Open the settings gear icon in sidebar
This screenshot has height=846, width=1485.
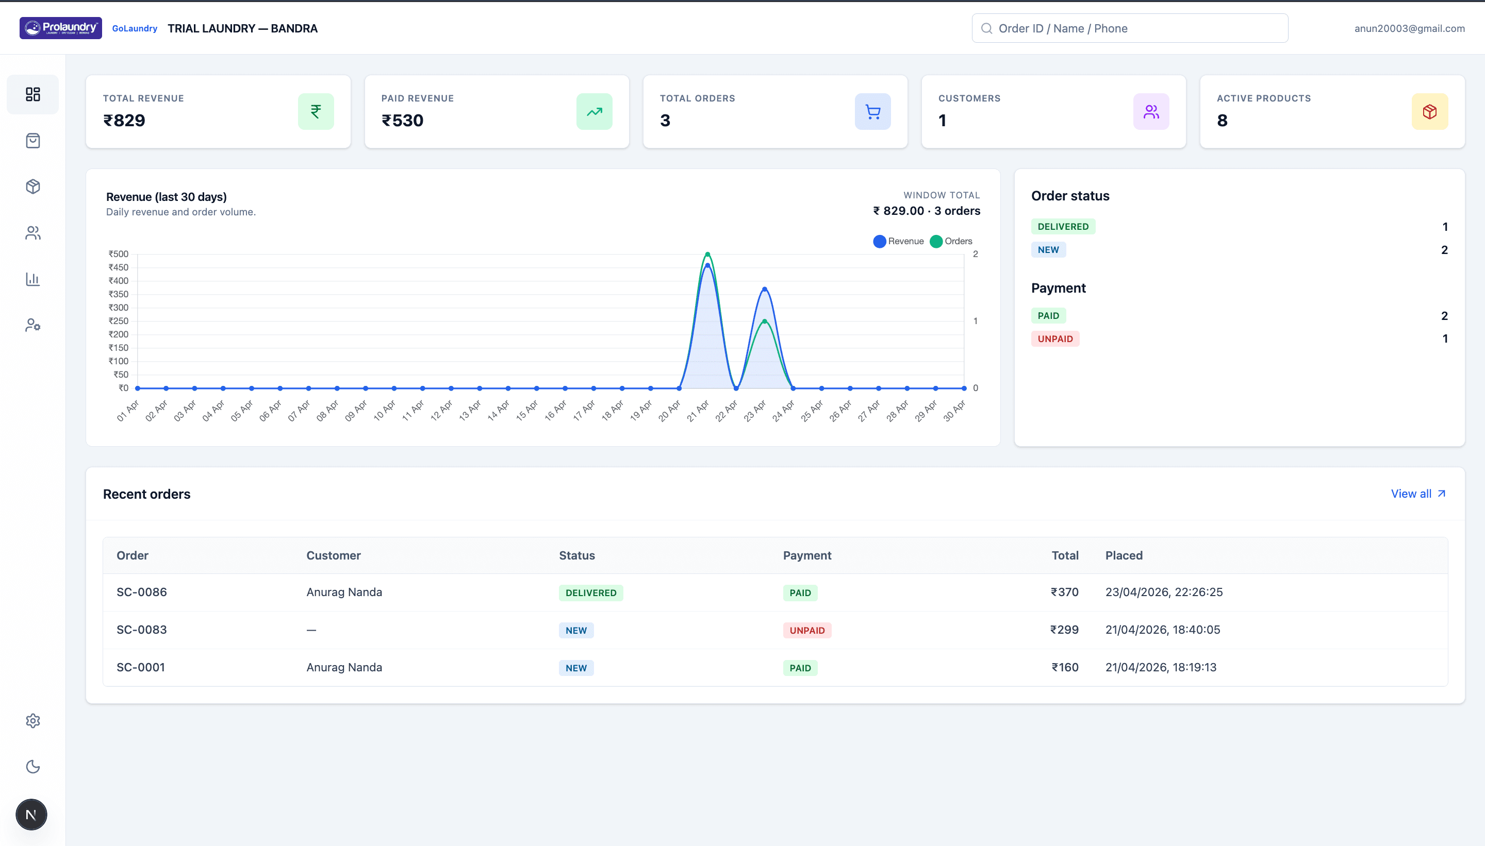pyautogui.click(x=32, y=720)
